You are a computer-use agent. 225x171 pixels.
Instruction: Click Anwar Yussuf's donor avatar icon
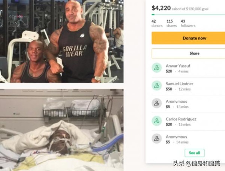point(157,68)
